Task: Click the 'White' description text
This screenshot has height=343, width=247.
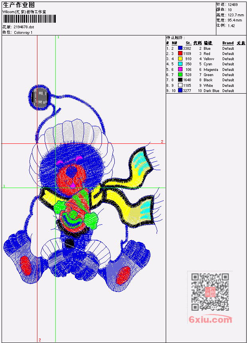Action: click(x=208, y=86)
